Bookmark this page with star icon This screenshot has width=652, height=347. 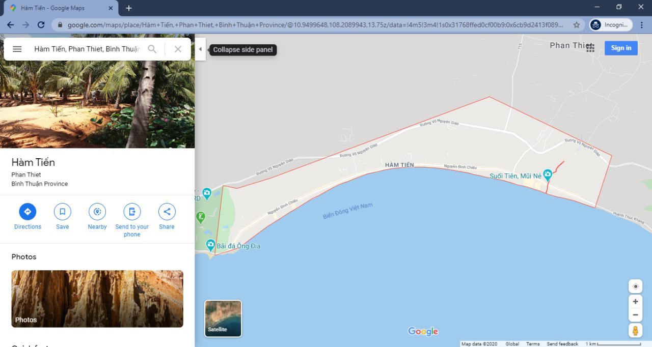coord(576,24)
